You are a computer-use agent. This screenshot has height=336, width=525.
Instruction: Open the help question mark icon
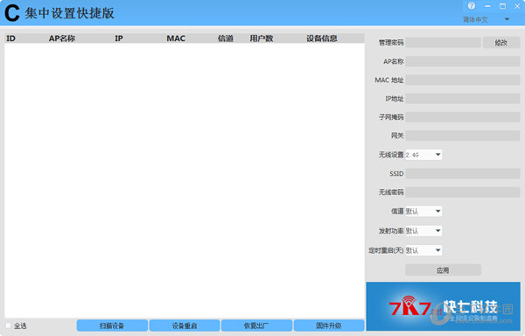472,6
